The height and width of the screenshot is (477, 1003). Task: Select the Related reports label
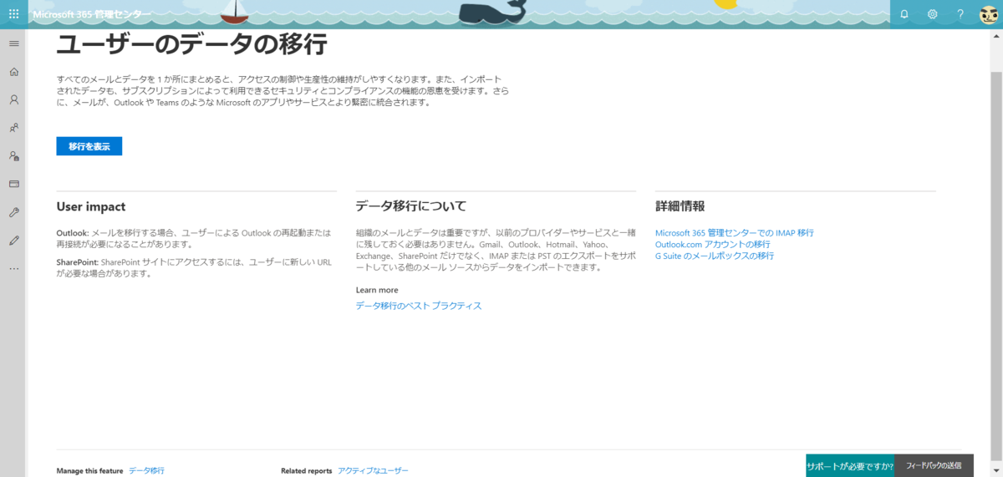click(x=306, y=471)
